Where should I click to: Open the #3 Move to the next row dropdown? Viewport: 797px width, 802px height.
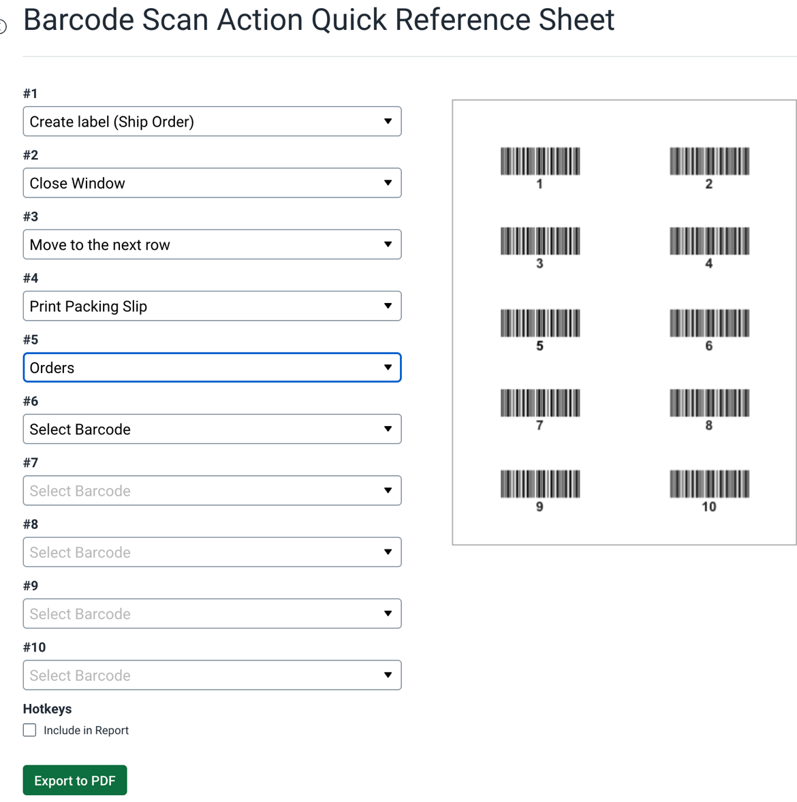212,244
